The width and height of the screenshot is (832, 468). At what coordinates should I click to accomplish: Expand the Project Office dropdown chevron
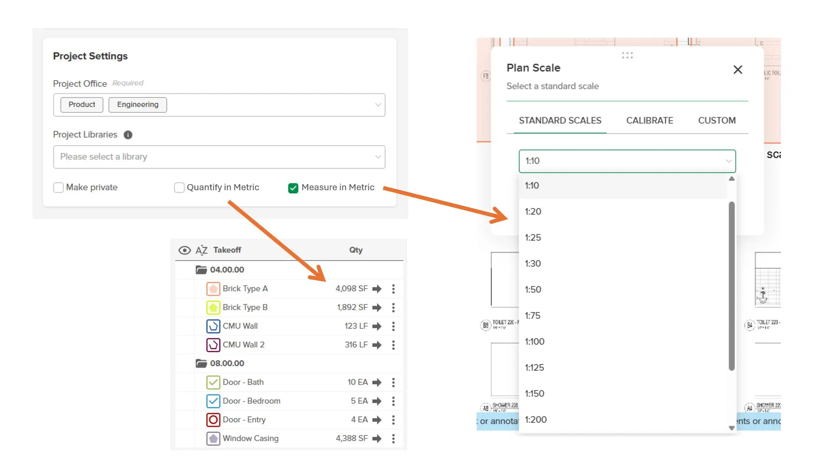tap(378, 105)
